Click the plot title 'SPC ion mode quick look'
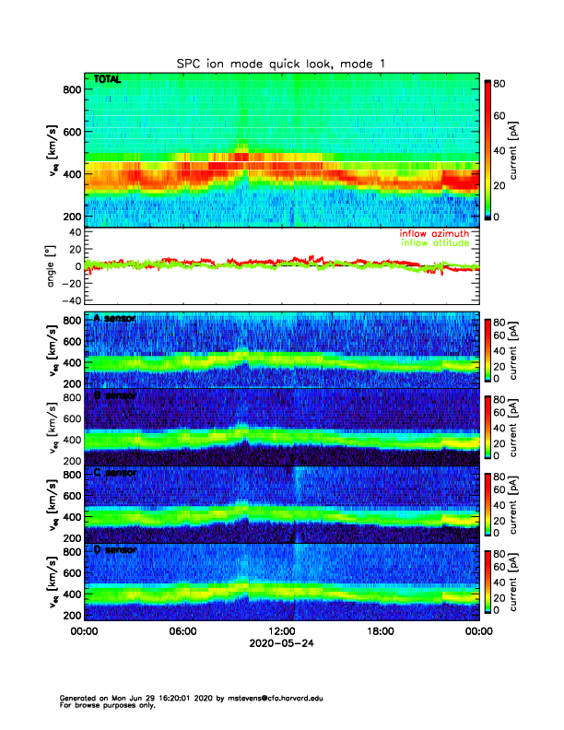 click(282, 64)
